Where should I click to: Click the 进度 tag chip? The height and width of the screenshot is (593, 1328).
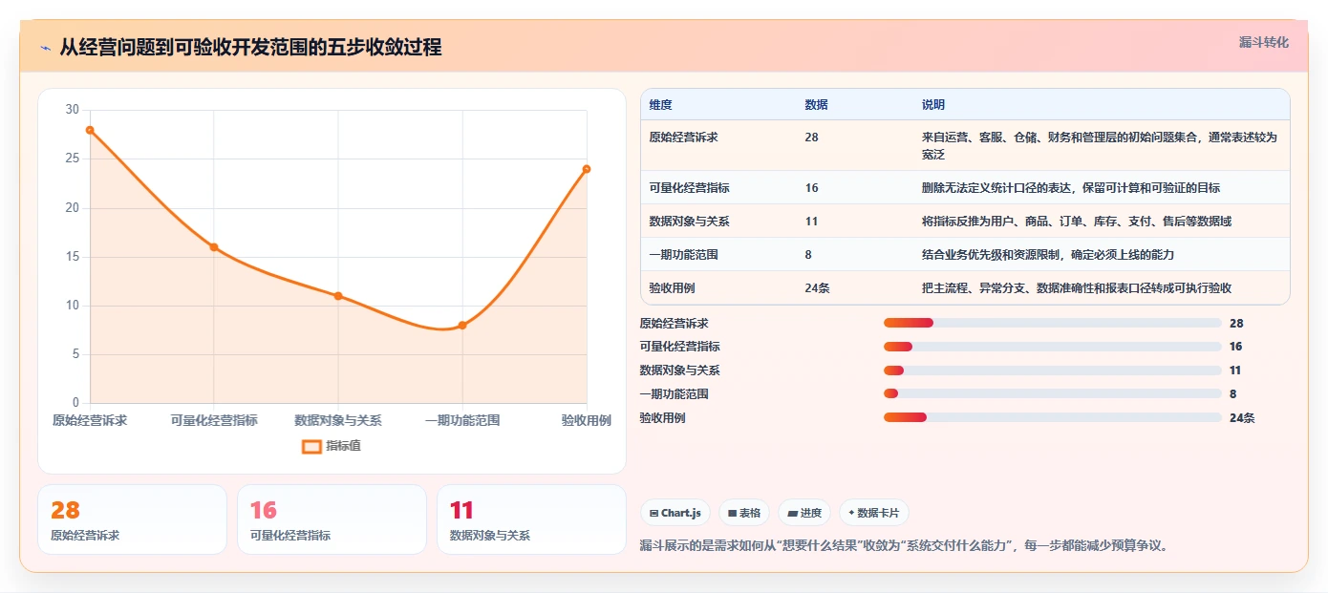click(x=804, y=513)
